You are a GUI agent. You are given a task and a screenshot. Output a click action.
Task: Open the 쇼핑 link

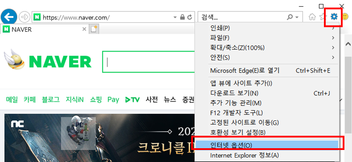(96, 99)
